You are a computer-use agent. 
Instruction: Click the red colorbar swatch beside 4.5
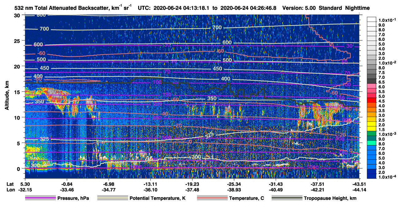coord(372,101)
